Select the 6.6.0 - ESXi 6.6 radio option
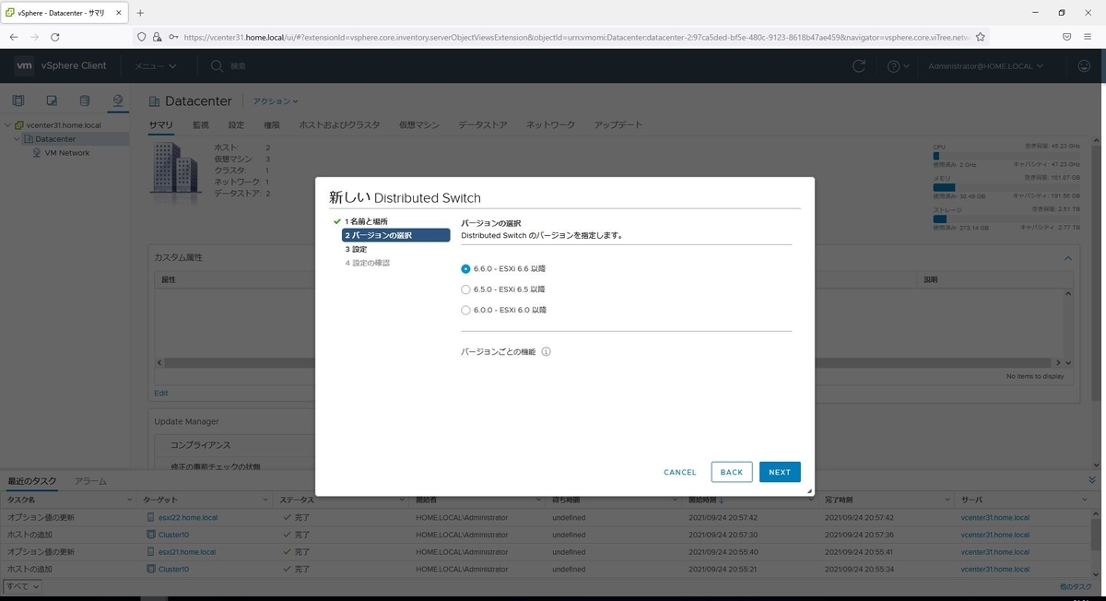1106x601 pixels. pos(465,268)
